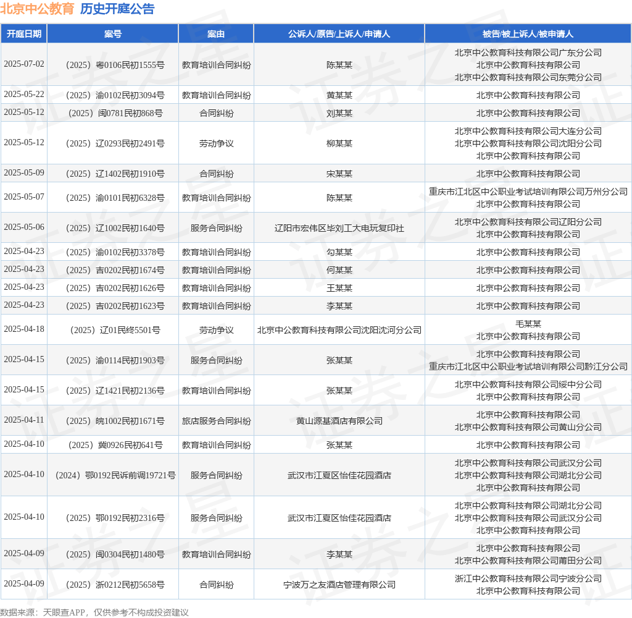Click defendant 北京中公教育科技有限公司广东分公司
Image resolution: width=632 pixels, height=618 pixels.
click(x=528, y=53)
